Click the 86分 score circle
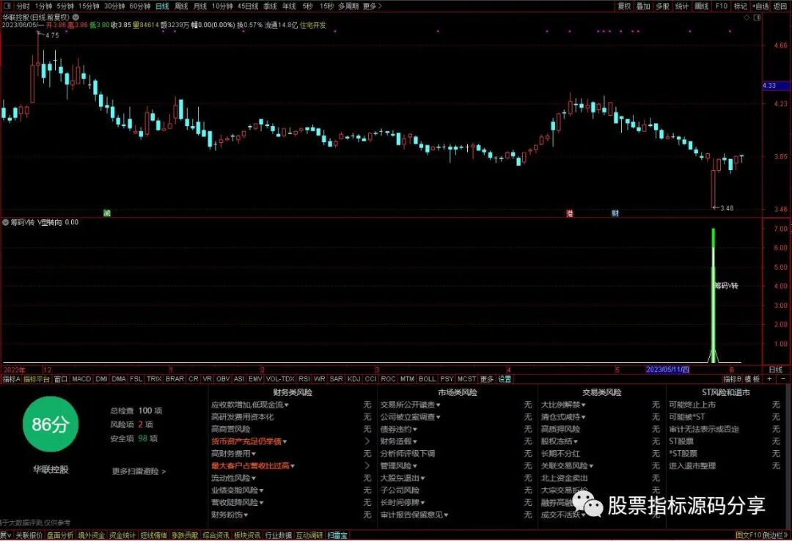 (x=51, y=424)
